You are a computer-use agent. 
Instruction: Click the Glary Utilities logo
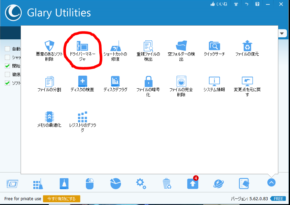point(13,13)
